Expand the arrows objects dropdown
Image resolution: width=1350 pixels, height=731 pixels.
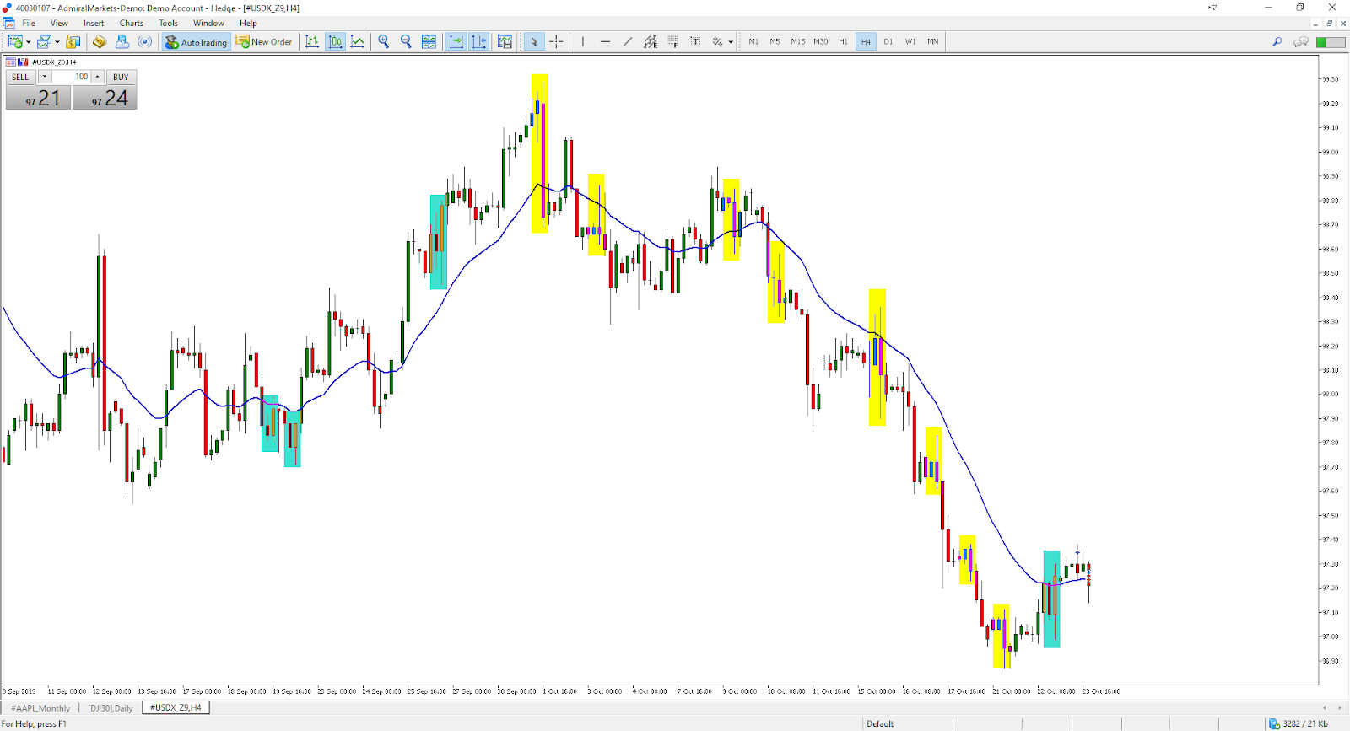point(731,41)
